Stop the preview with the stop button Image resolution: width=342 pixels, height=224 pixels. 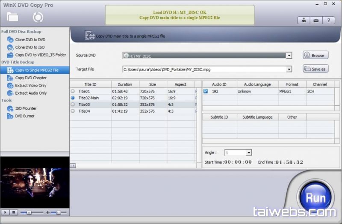point(14,212)
